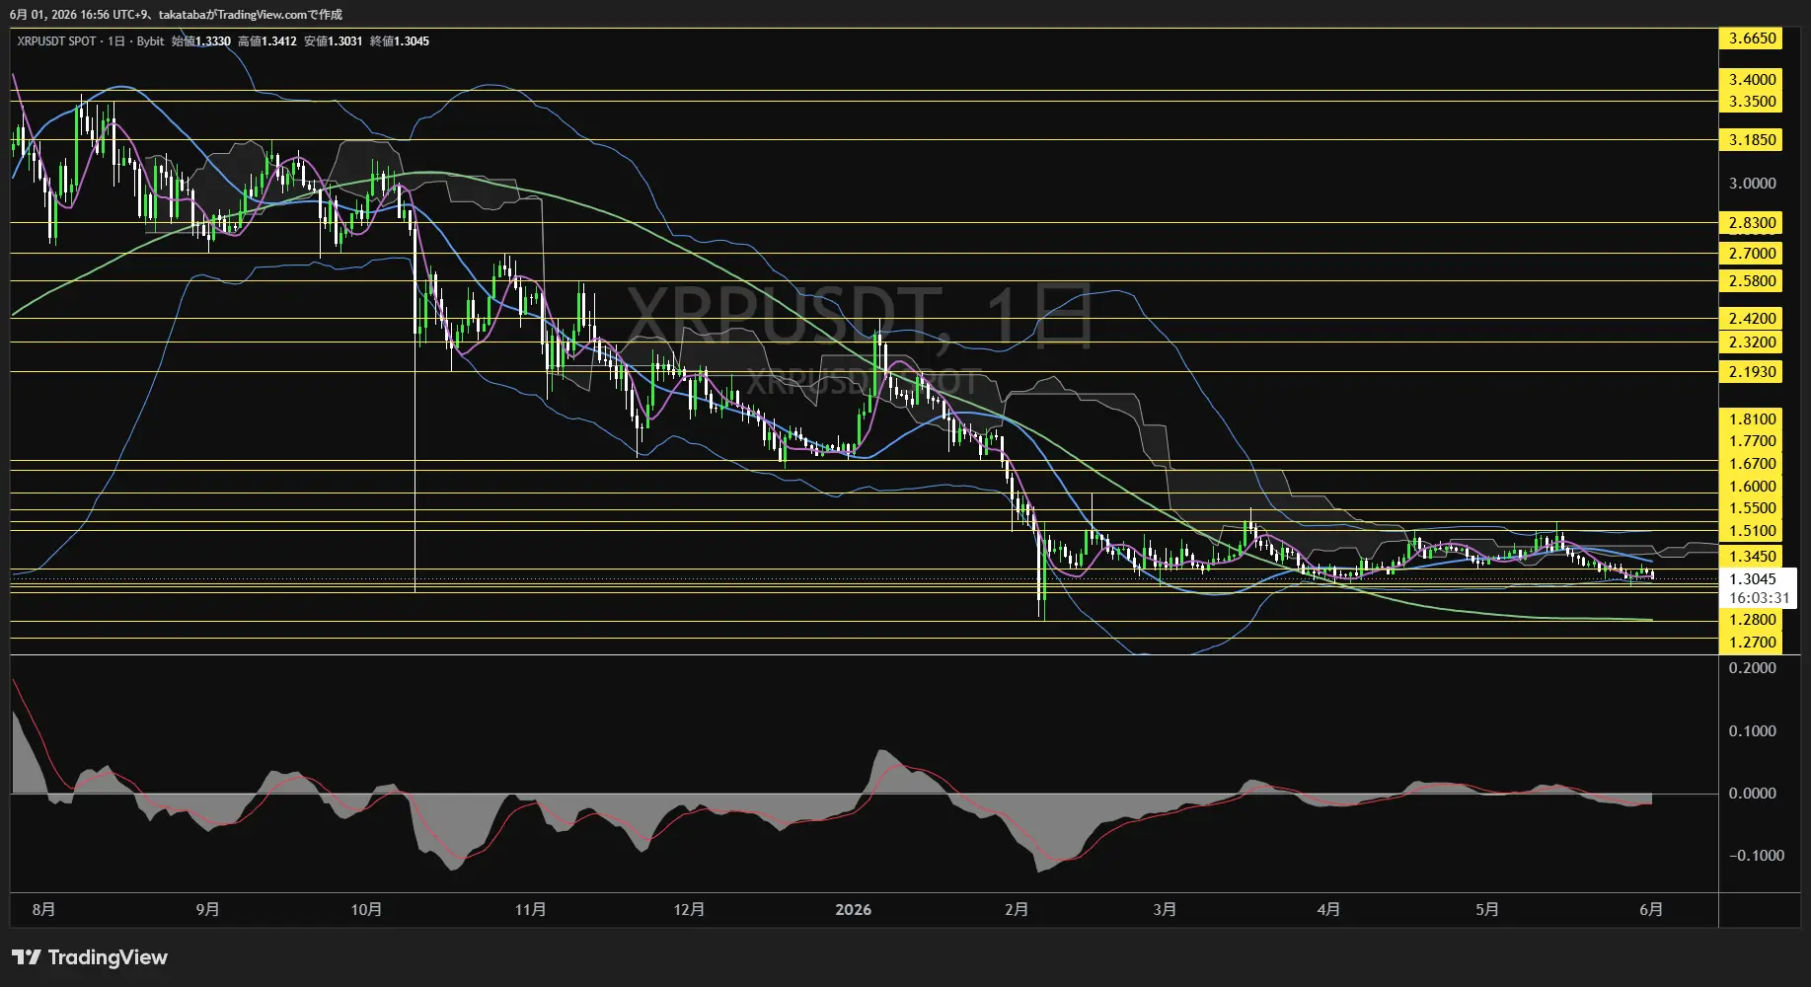Click the 16:03:31 countdown timer
The image size is (1811, 987).
coord(1759,598)
